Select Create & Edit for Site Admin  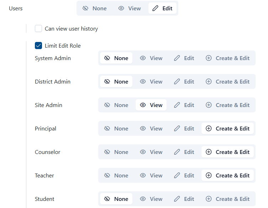coord(228,105)
